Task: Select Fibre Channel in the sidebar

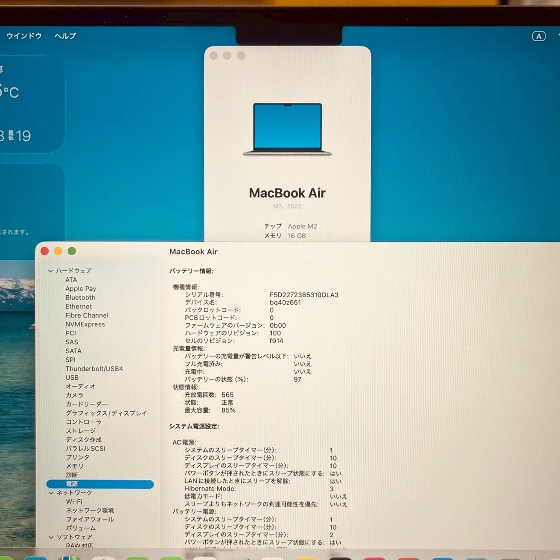Action: [87, 315]
